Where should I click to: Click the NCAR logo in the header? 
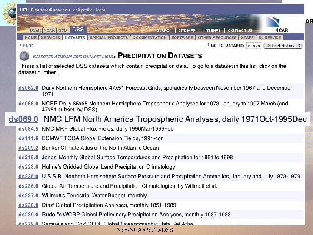point(278,24)
